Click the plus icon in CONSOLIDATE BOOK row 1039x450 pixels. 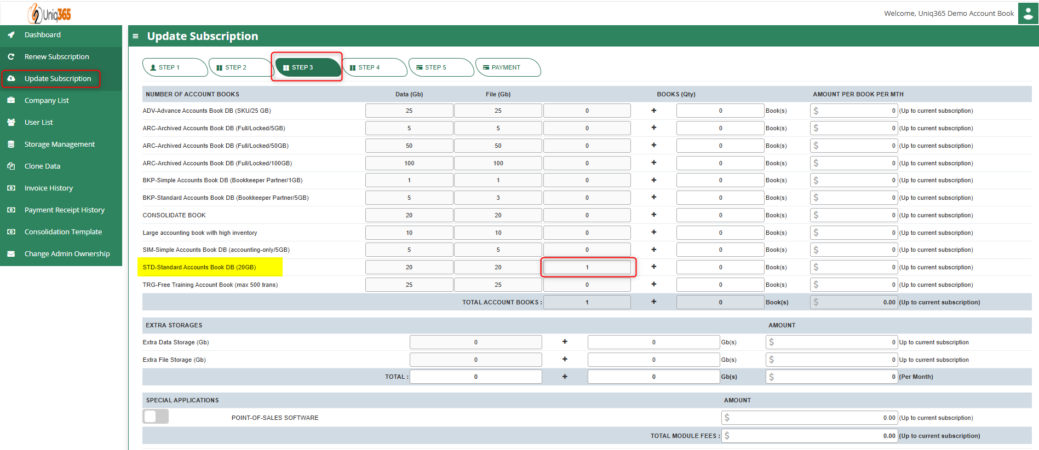(x=653, y=215)
